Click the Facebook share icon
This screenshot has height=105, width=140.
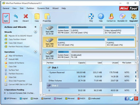pos(127,98)
